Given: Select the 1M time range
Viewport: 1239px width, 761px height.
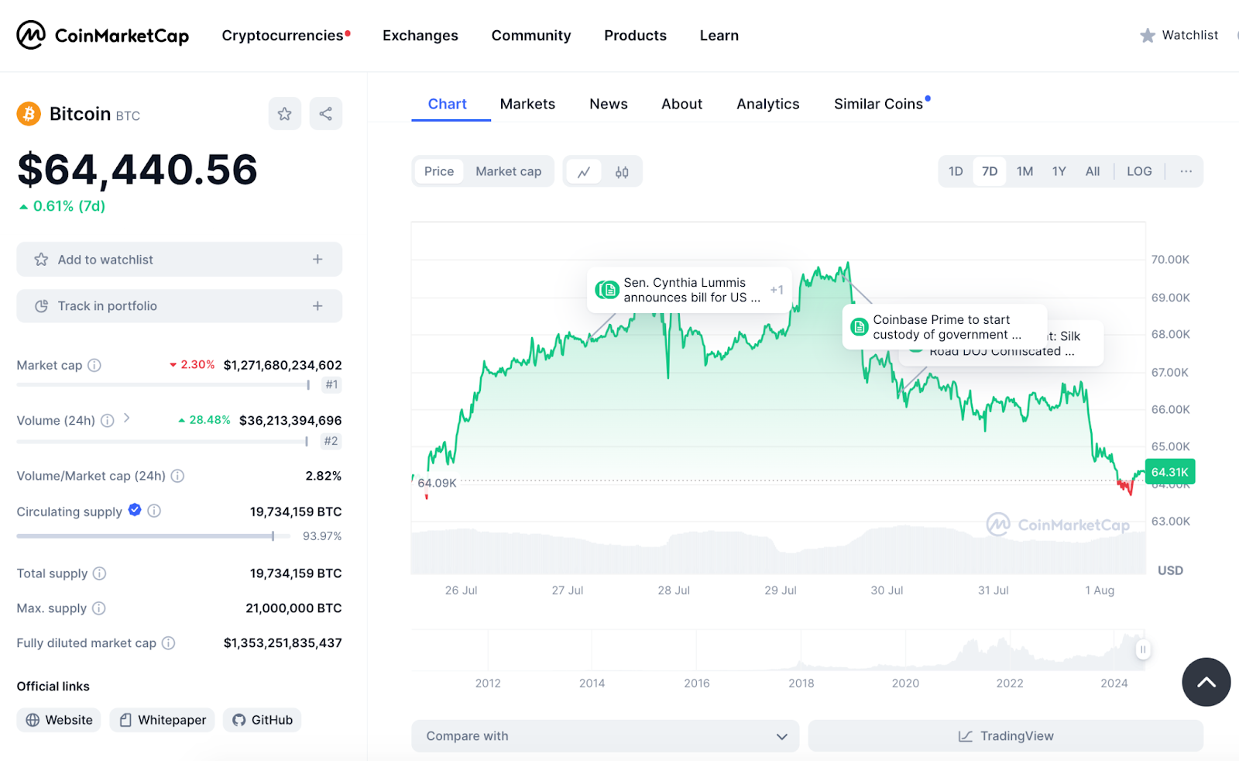Looking at the screenshot, I should click(x=1024, y=171).
